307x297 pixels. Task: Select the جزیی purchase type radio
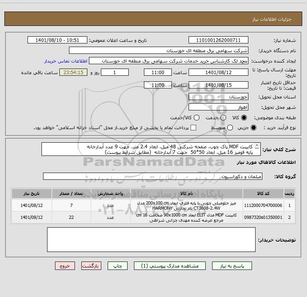(253, 128)
